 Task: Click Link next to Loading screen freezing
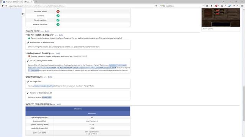pos(53,53)
